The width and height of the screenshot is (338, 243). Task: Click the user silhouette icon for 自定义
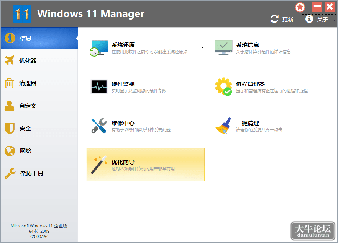(x=9, y=106)
